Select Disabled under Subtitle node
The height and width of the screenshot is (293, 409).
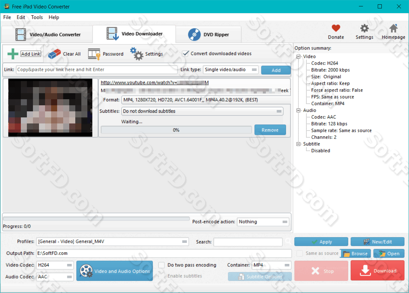(x=321, y=151)
